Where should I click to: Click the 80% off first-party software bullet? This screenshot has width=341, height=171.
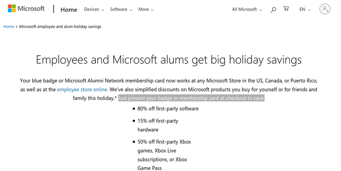click(168, 109)
